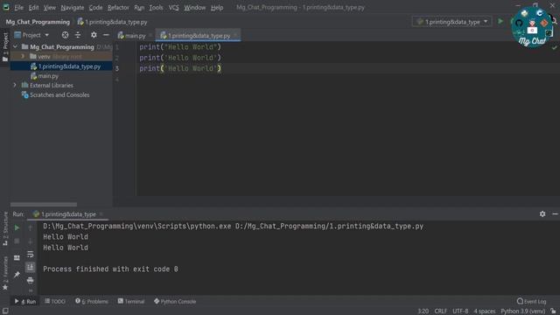Viewport: 560px width, 315px height.
Task: Toggle the Project tool window stripe button
Action: click(x=5, y=46)
